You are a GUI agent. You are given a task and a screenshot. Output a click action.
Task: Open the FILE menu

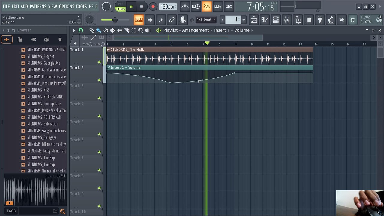coord(6,7)
